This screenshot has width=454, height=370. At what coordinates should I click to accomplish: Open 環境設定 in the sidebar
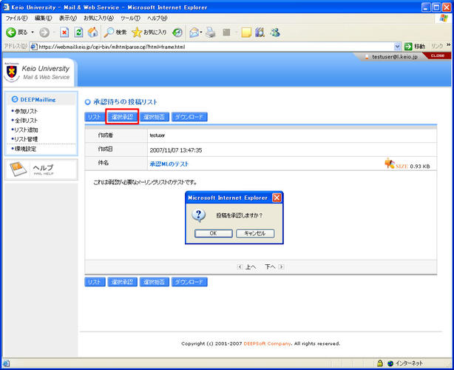click(27, 149)
